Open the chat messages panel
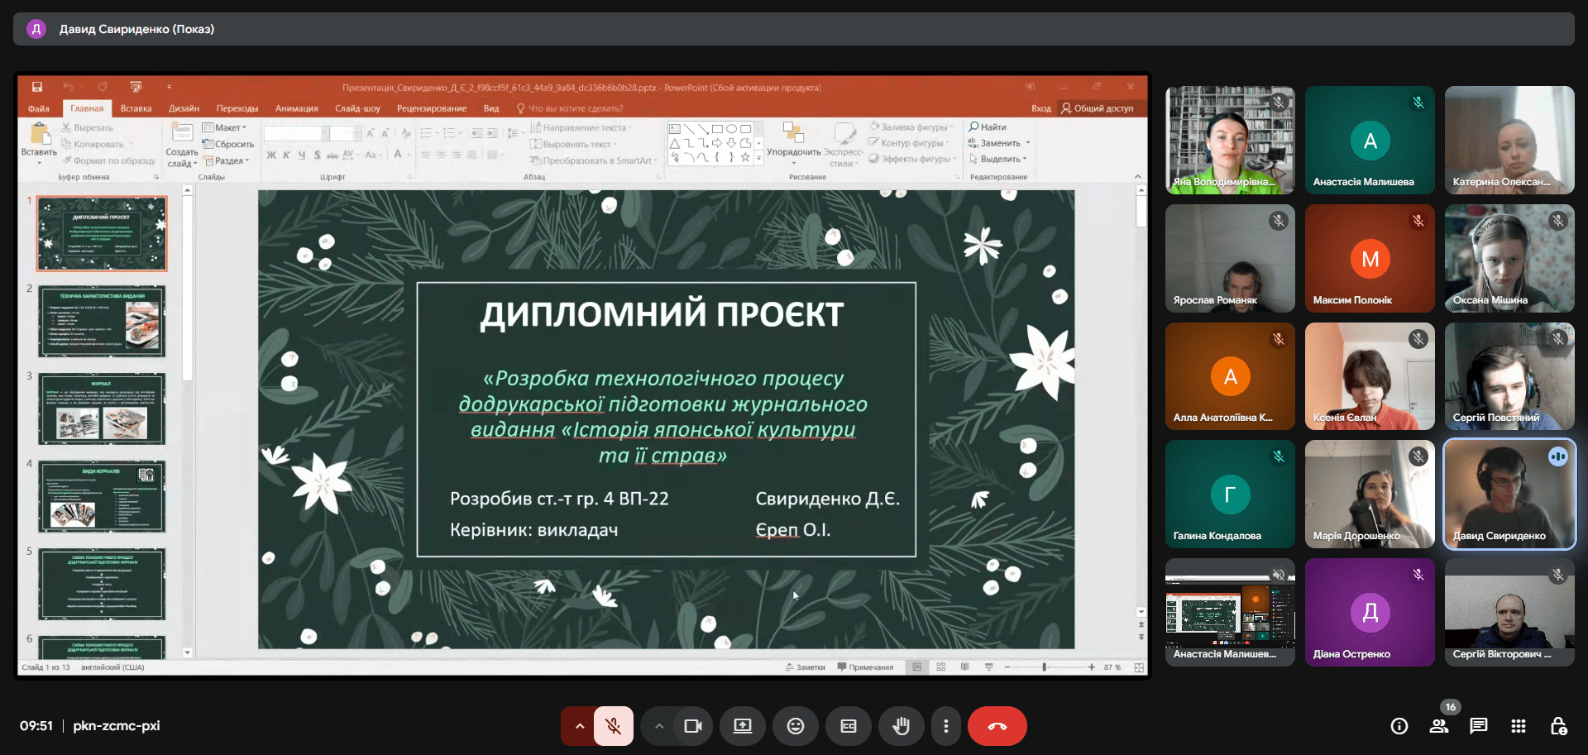The height and width of the screenshot is (755, 1588). 1478,726
